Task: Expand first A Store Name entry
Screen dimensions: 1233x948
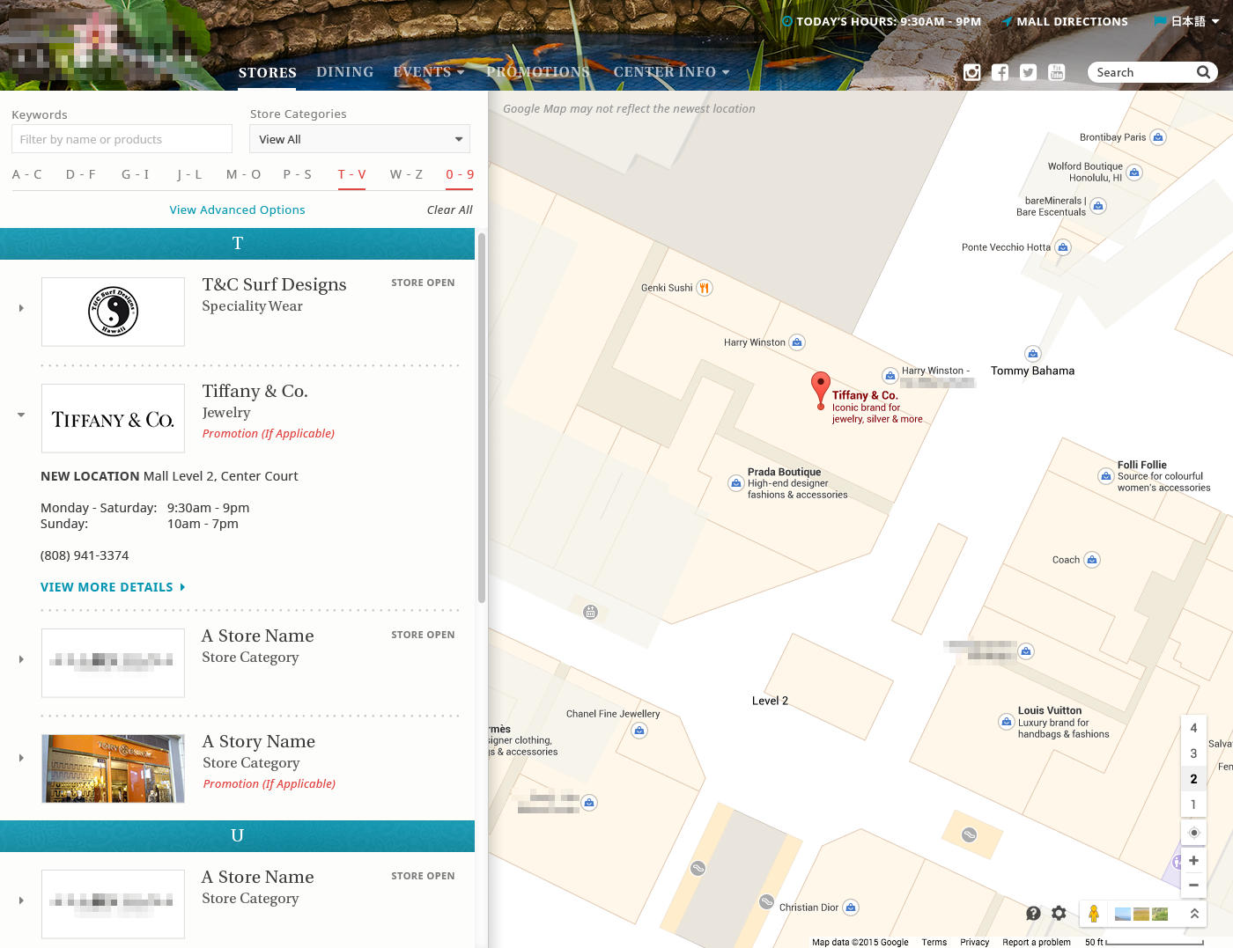Action: 21,659
